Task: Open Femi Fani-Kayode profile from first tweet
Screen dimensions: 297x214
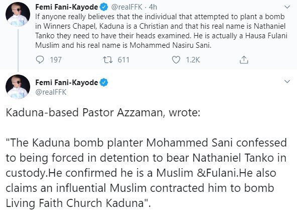Action: click(x=66, y=7)
